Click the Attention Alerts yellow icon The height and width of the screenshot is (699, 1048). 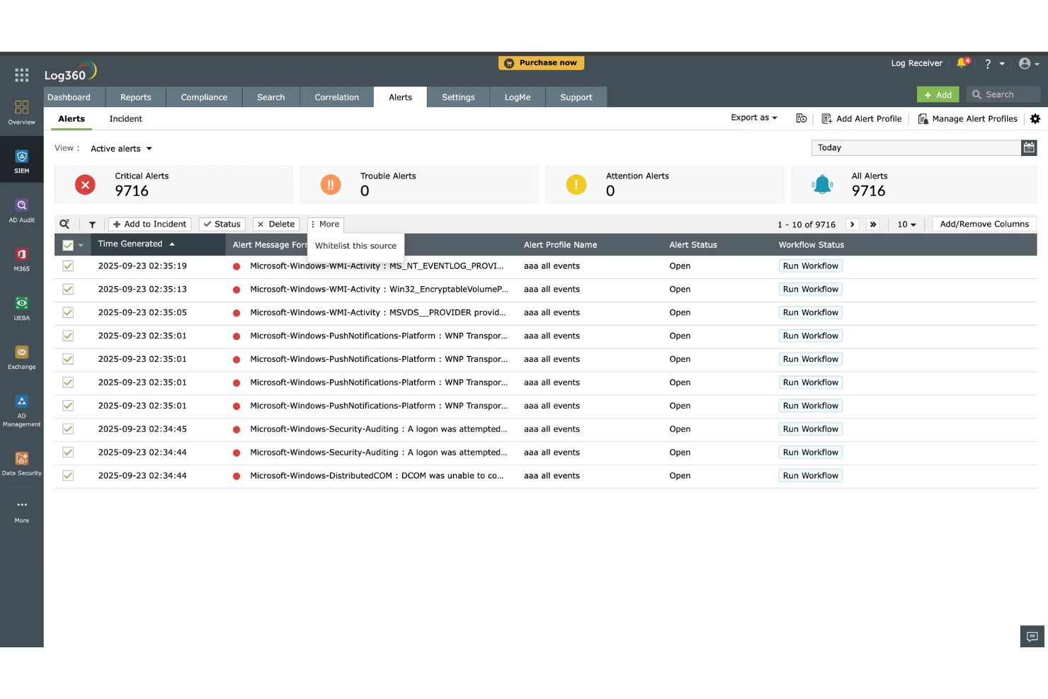(576, 185)
